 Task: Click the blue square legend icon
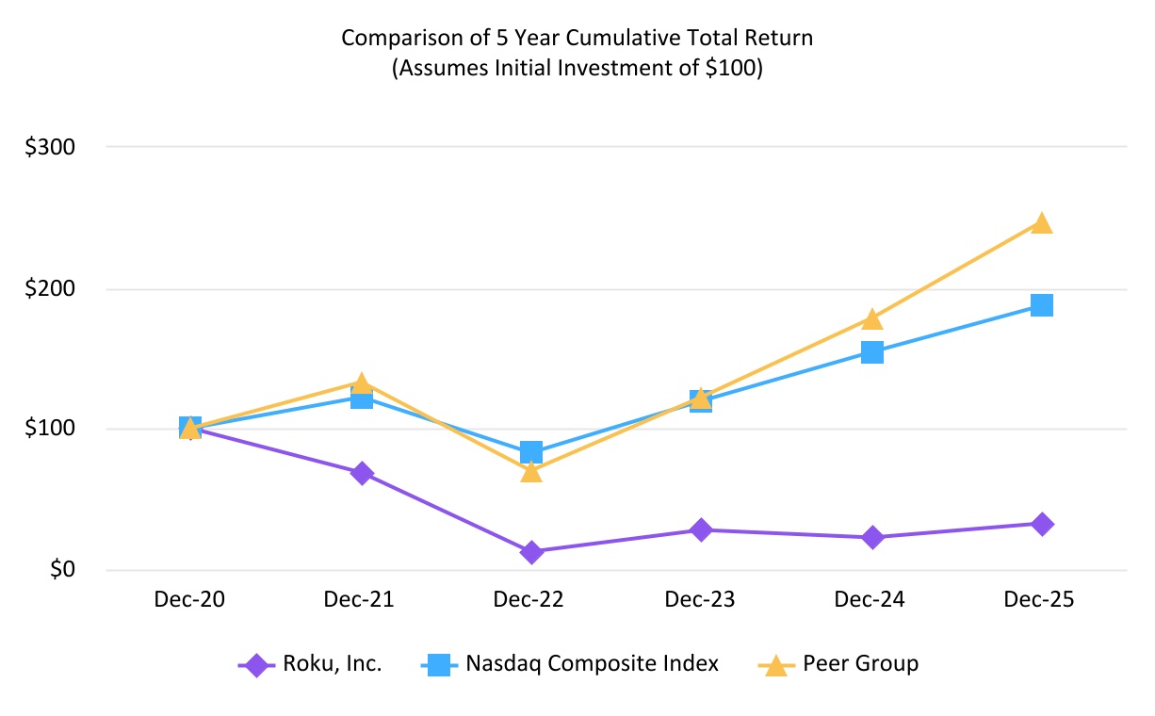point(436,665)
